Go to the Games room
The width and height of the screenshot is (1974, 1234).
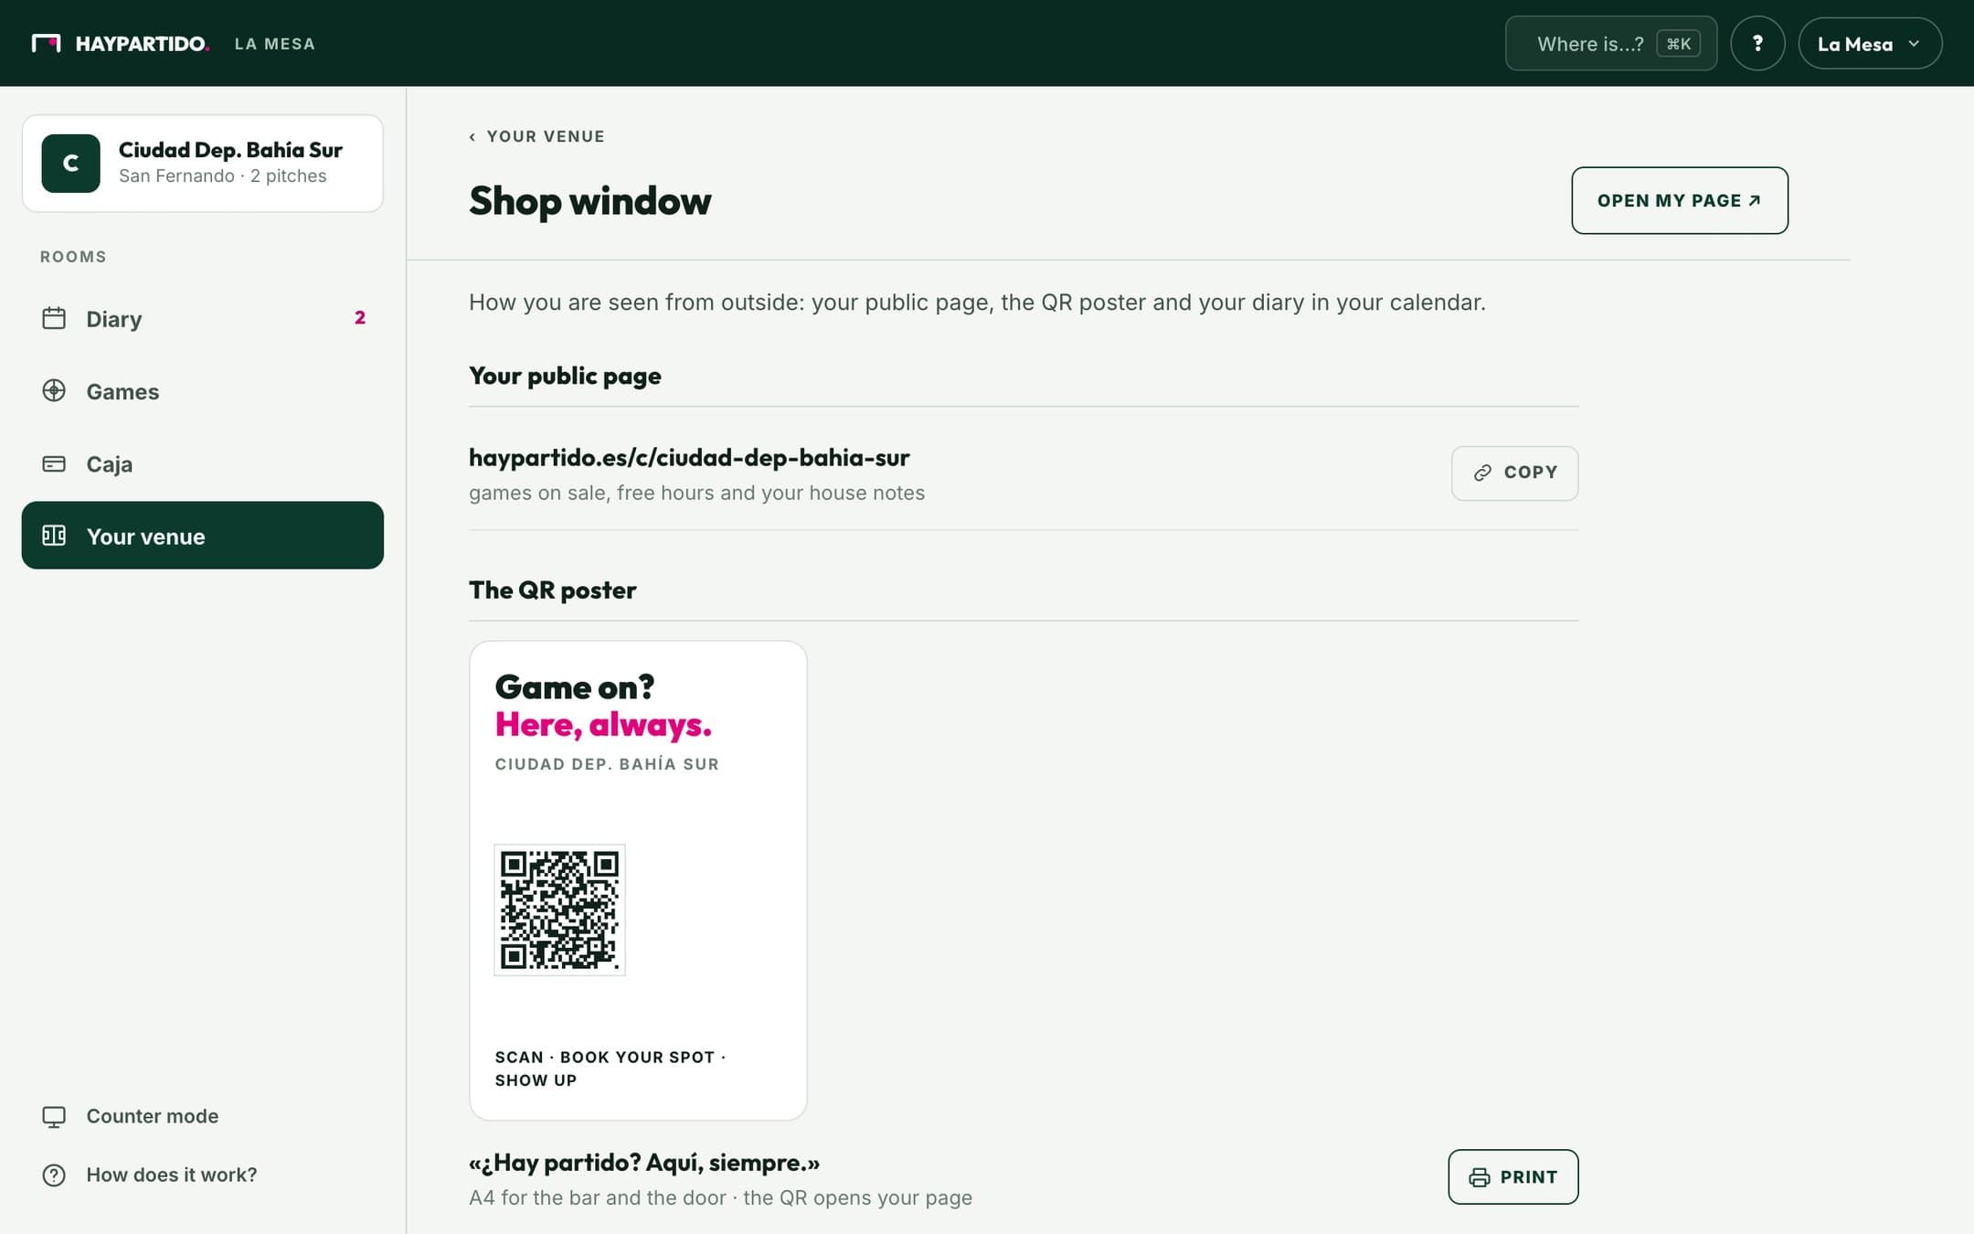203,390
